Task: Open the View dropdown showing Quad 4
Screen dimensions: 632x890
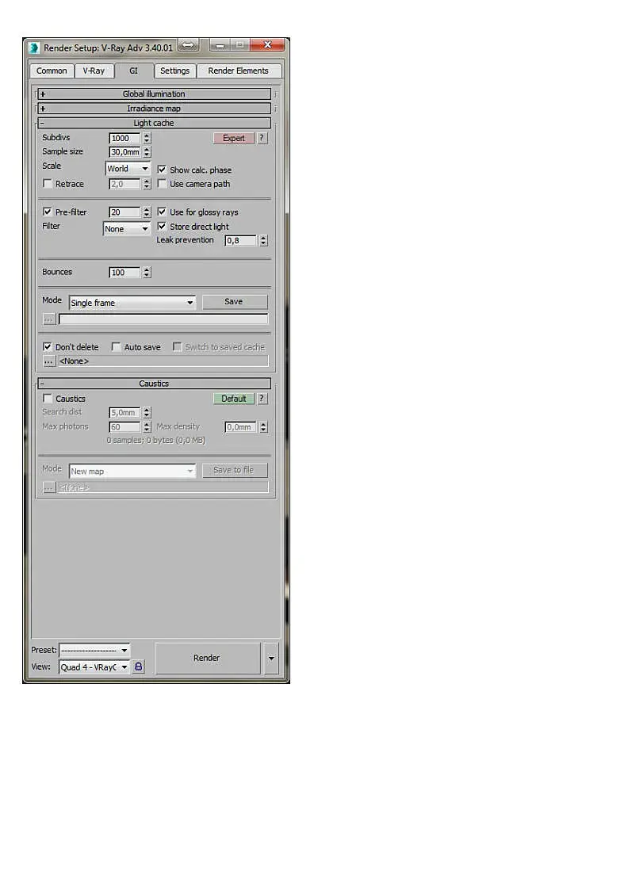Action: [x=94, y=667]
